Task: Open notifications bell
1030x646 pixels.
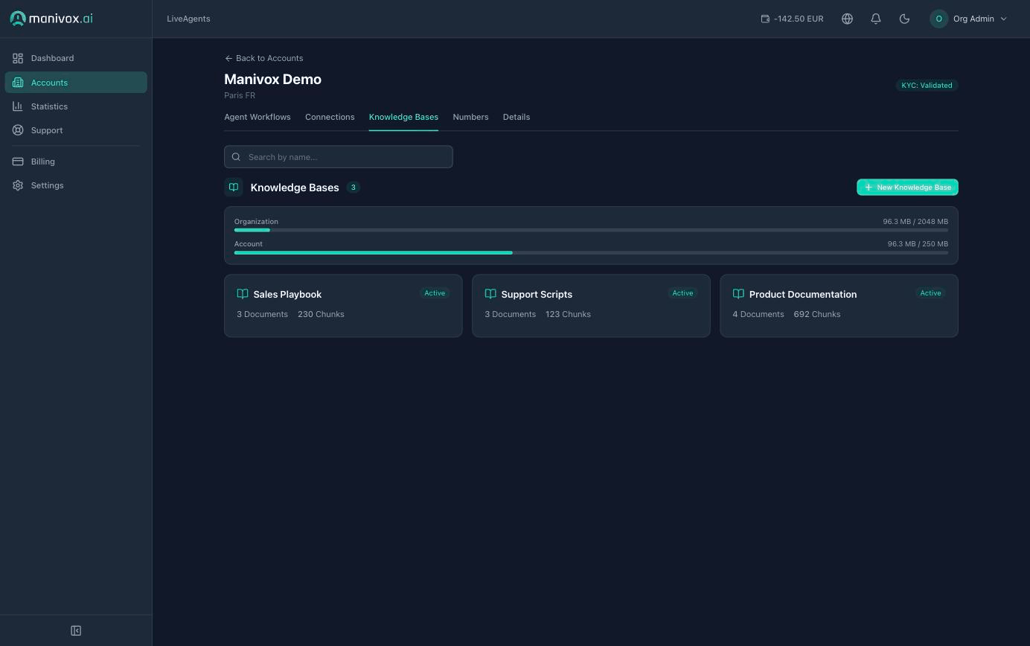Action: pyautogui.click(x=876, y=19)
